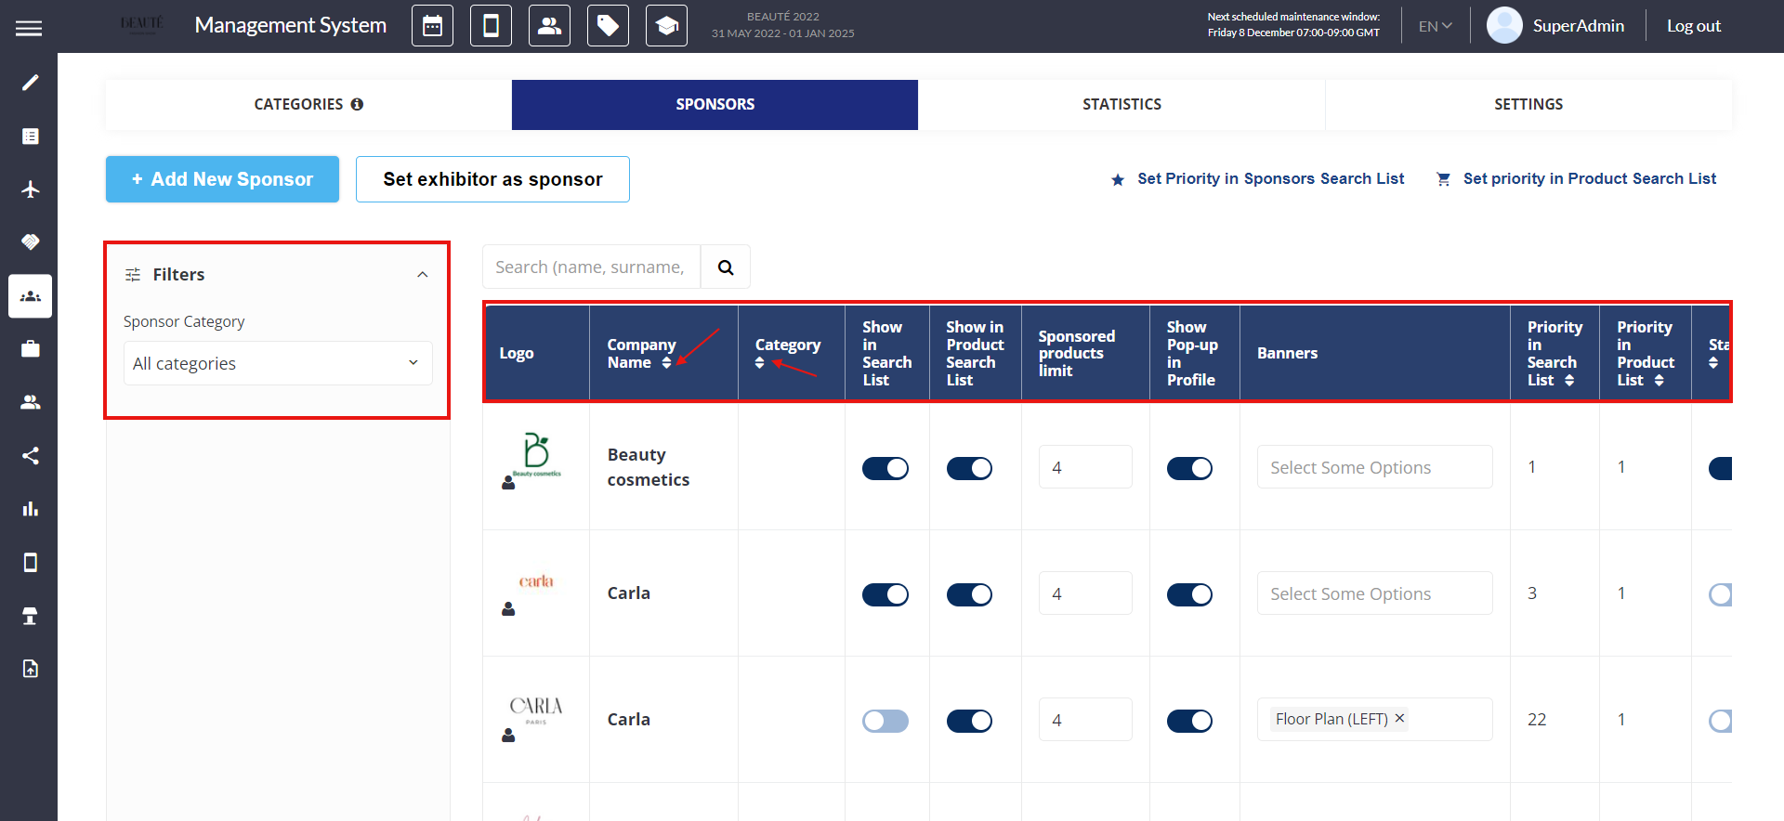This screenshot has width=1784, height=821.
Task: Click the handshake icon in sidebar
Action: [x=30, y=241]
